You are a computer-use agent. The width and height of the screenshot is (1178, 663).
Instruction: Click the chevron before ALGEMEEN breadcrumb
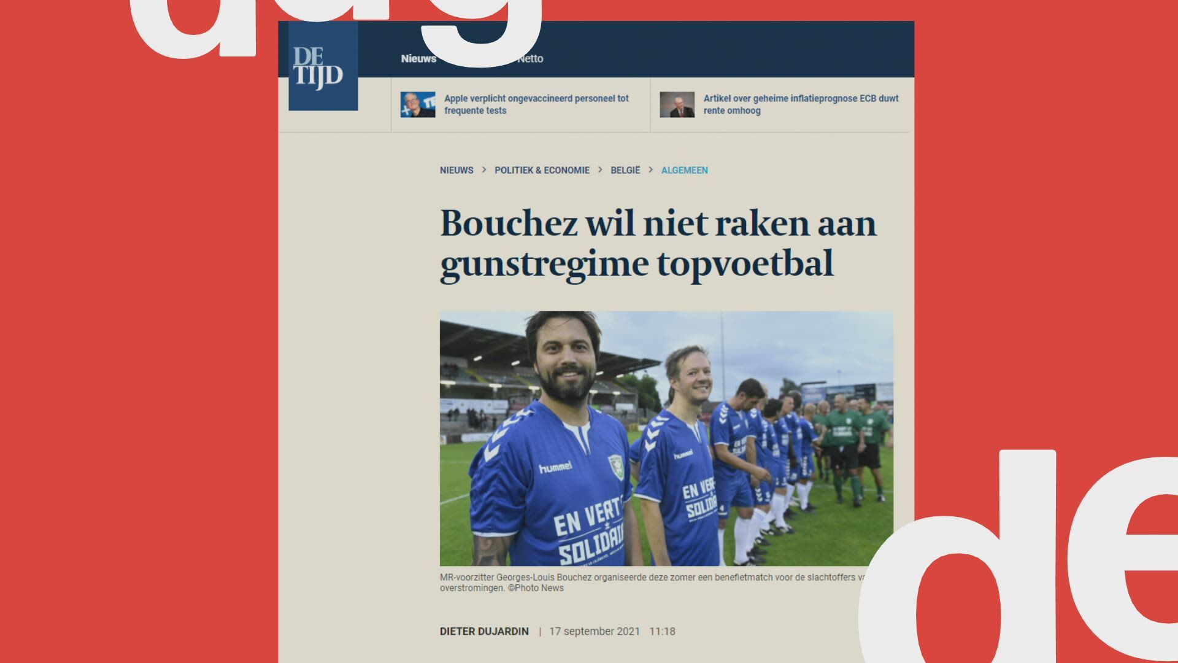point(650,169)
